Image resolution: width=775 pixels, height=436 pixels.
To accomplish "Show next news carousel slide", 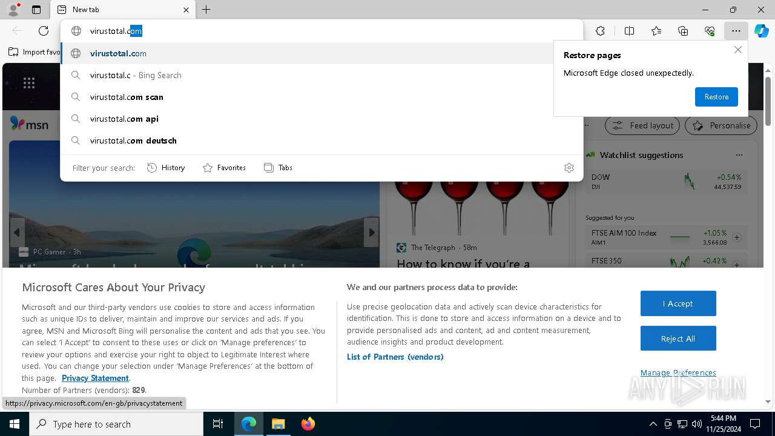I will pyautogui.click(x=371, y=233).
